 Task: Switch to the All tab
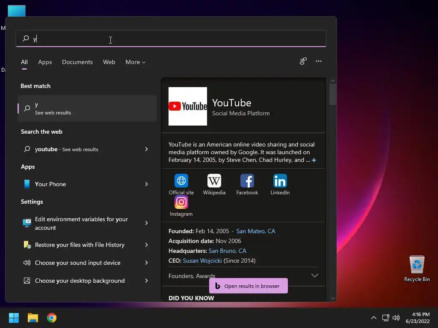(24, 62)
